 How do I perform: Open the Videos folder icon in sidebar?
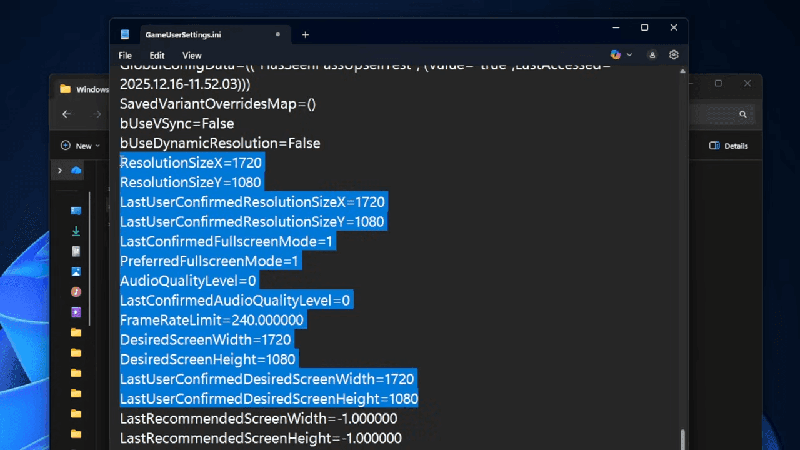click(x=76, y=312)
